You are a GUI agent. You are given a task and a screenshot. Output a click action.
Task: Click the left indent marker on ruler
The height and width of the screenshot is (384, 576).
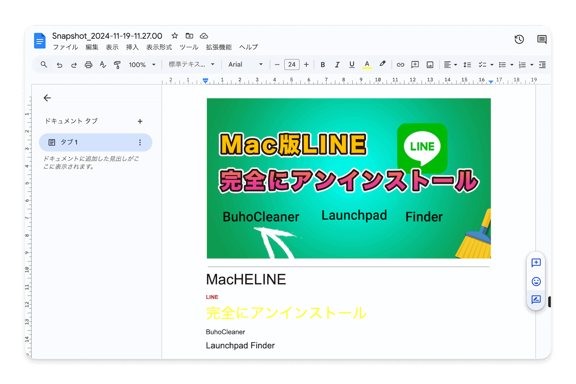click(x=205, y=81)
